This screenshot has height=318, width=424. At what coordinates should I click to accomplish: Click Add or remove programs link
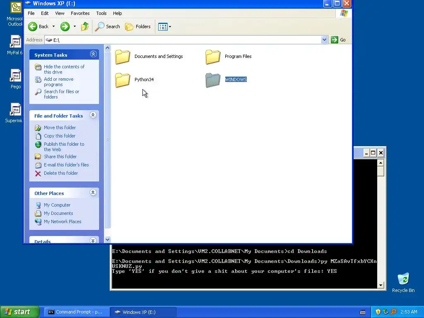[59, 82]
